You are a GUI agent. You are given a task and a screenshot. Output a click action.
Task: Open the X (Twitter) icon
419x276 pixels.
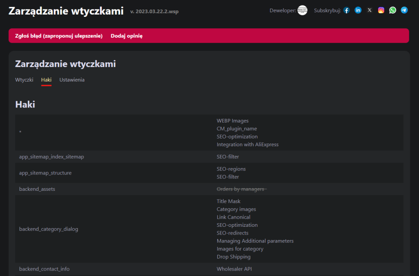point(369,10)
